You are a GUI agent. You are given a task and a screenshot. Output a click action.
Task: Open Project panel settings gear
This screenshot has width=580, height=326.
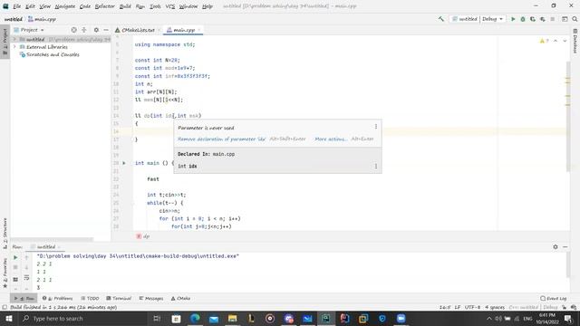coord(96,30)
